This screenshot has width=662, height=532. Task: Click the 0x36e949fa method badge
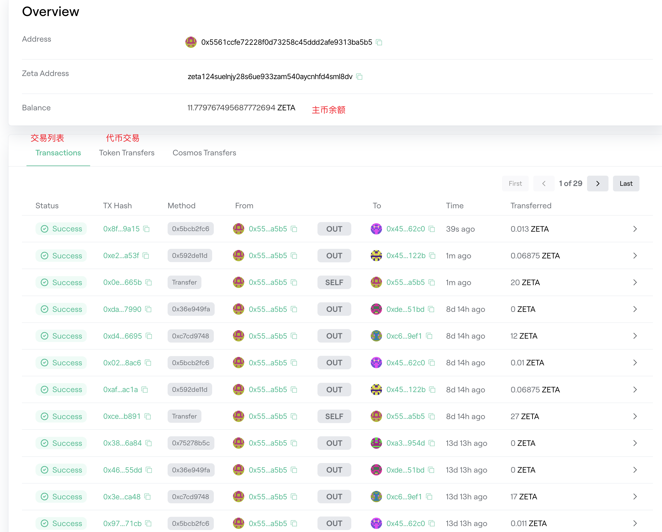coord(191,309)
